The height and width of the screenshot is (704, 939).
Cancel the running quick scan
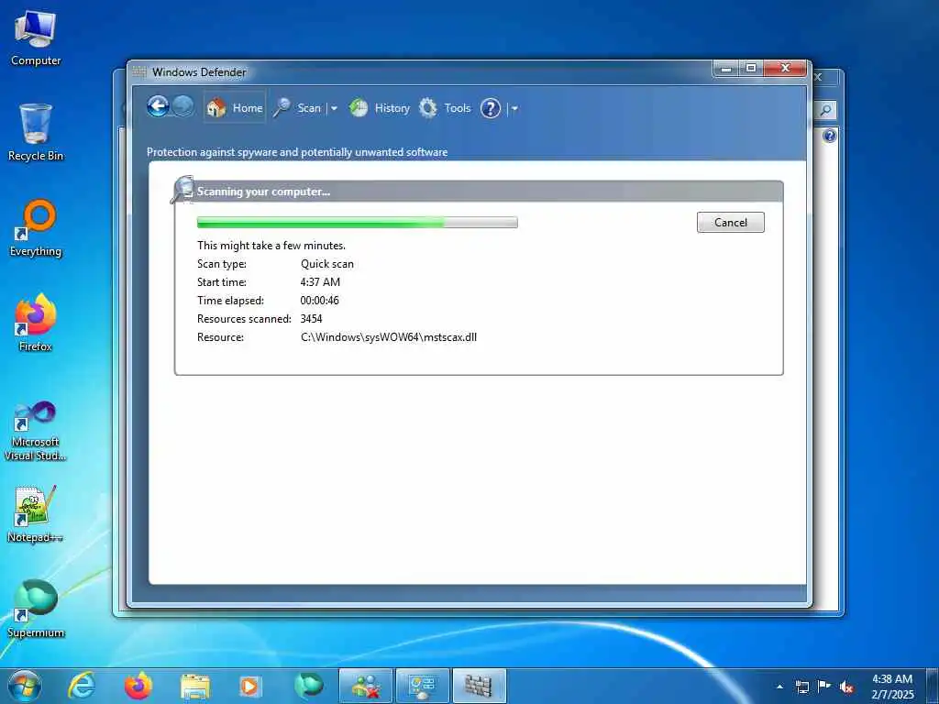[x=730, y=222]
